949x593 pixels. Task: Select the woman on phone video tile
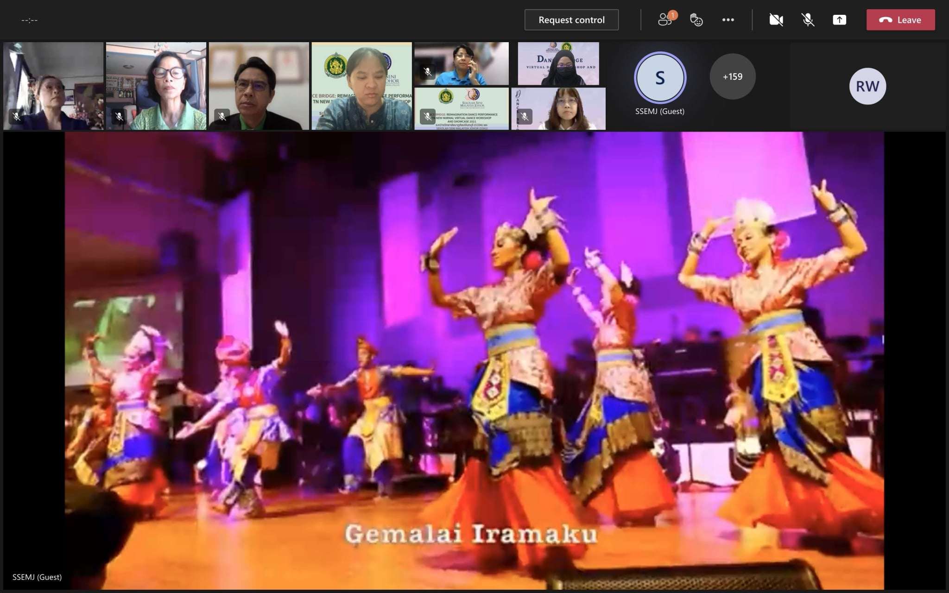click(x=462, y=64)
